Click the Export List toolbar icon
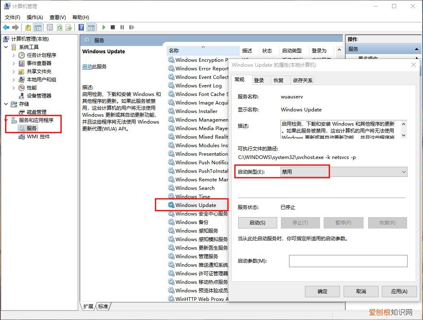Image resolution: width=423 pixels, height=320 pixels. click(69, 27)
